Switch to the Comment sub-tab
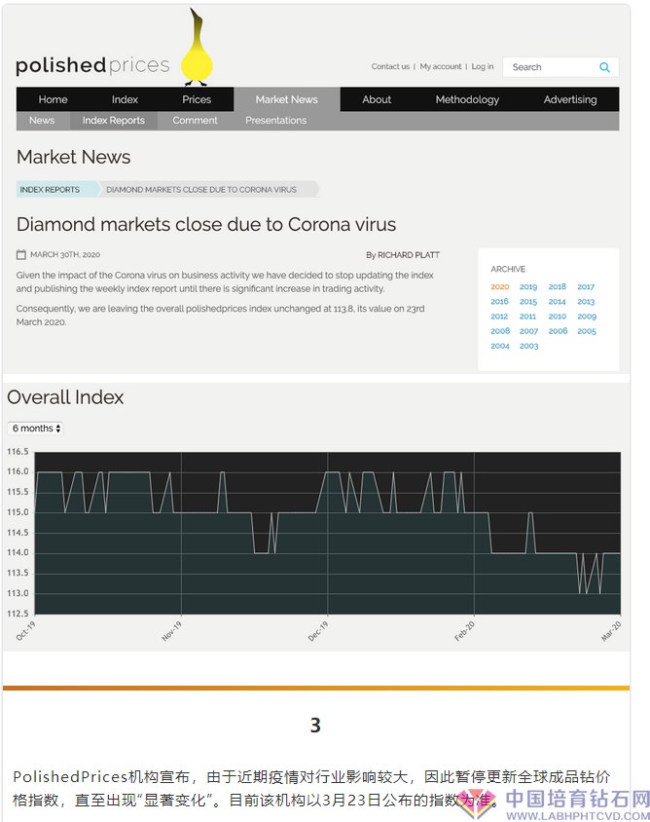Viewport: 650px width, 822px height. 195,120
